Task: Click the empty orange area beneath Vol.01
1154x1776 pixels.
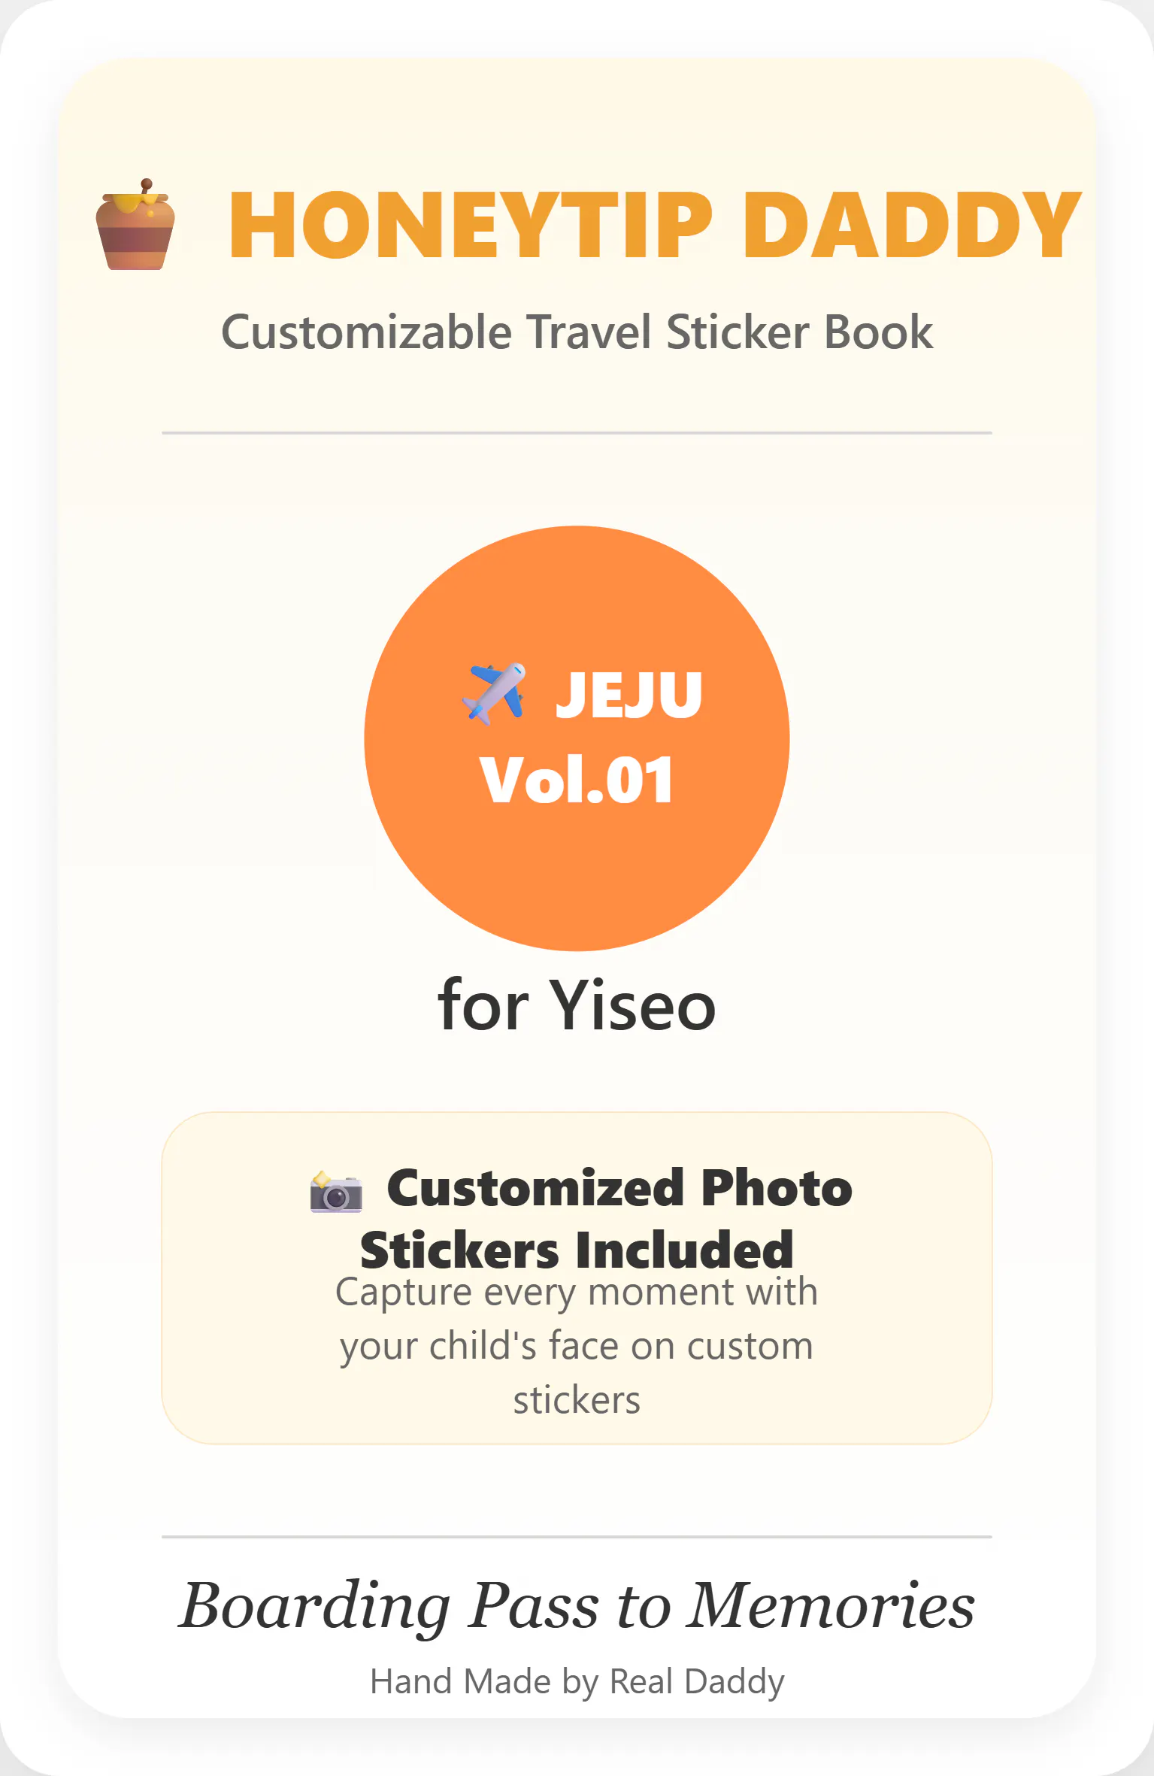Action: (577, 880)
